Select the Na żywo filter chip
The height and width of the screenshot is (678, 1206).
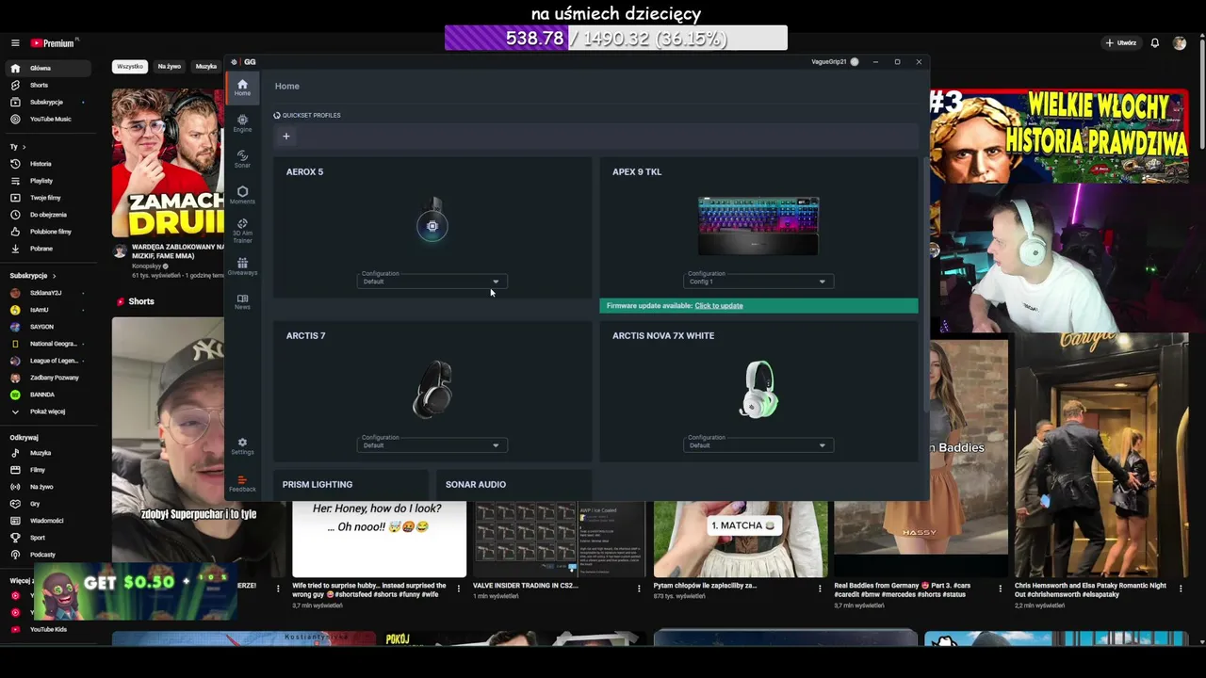click(x=170, y=67)
